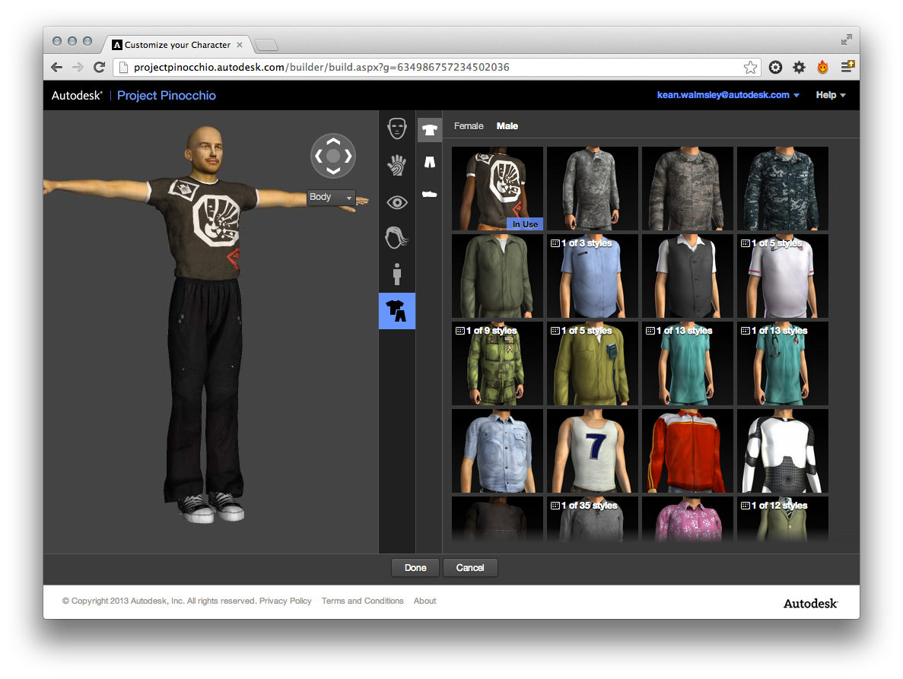
Task: Choose the number 7 tank top thumbnail
Action: tap(593, 451)
